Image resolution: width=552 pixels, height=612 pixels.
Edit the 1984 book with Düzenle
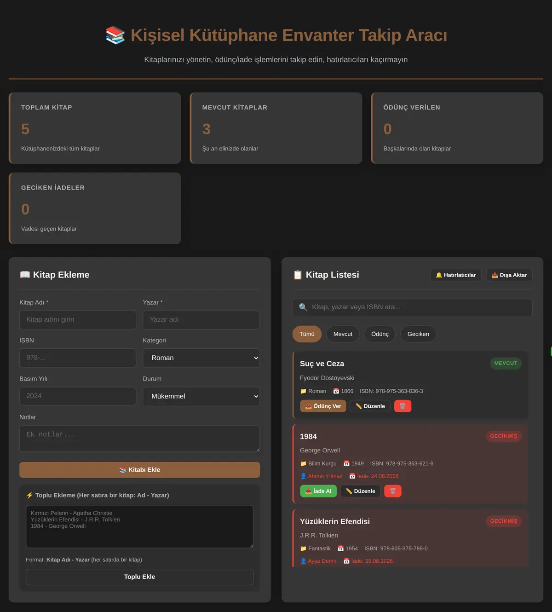tap(361, 491)
